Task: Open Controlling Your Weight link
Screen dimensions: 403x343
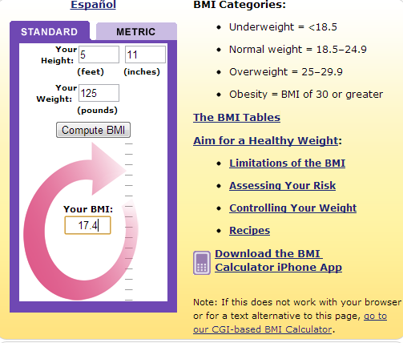Action: tap(292, 208)
